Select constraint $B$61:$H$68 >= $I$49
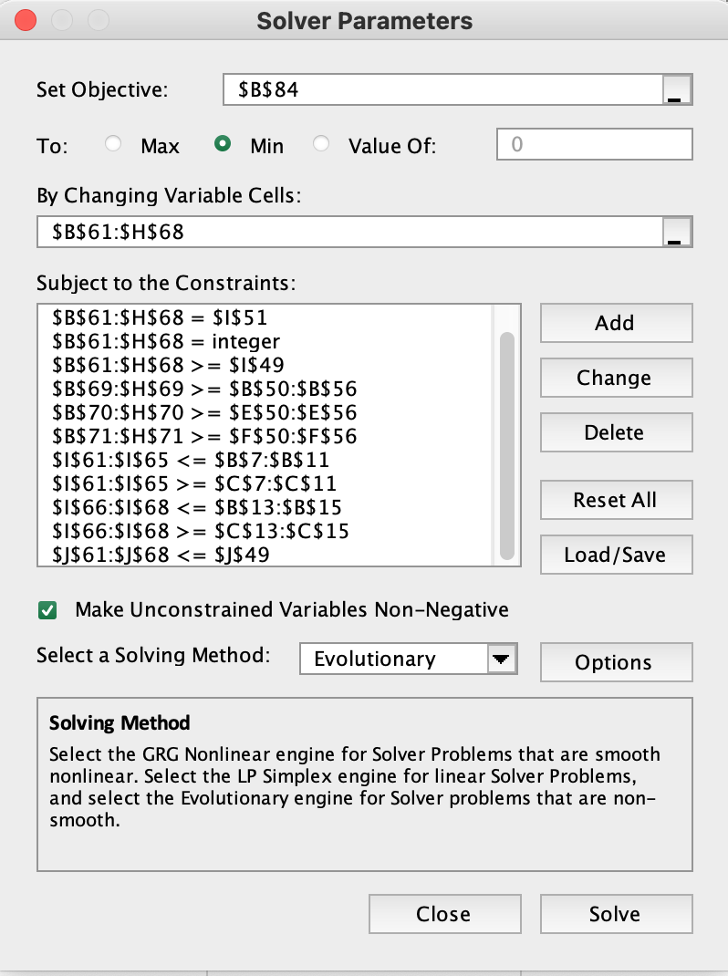Screen dimensions: 728x976 (168, 365)
